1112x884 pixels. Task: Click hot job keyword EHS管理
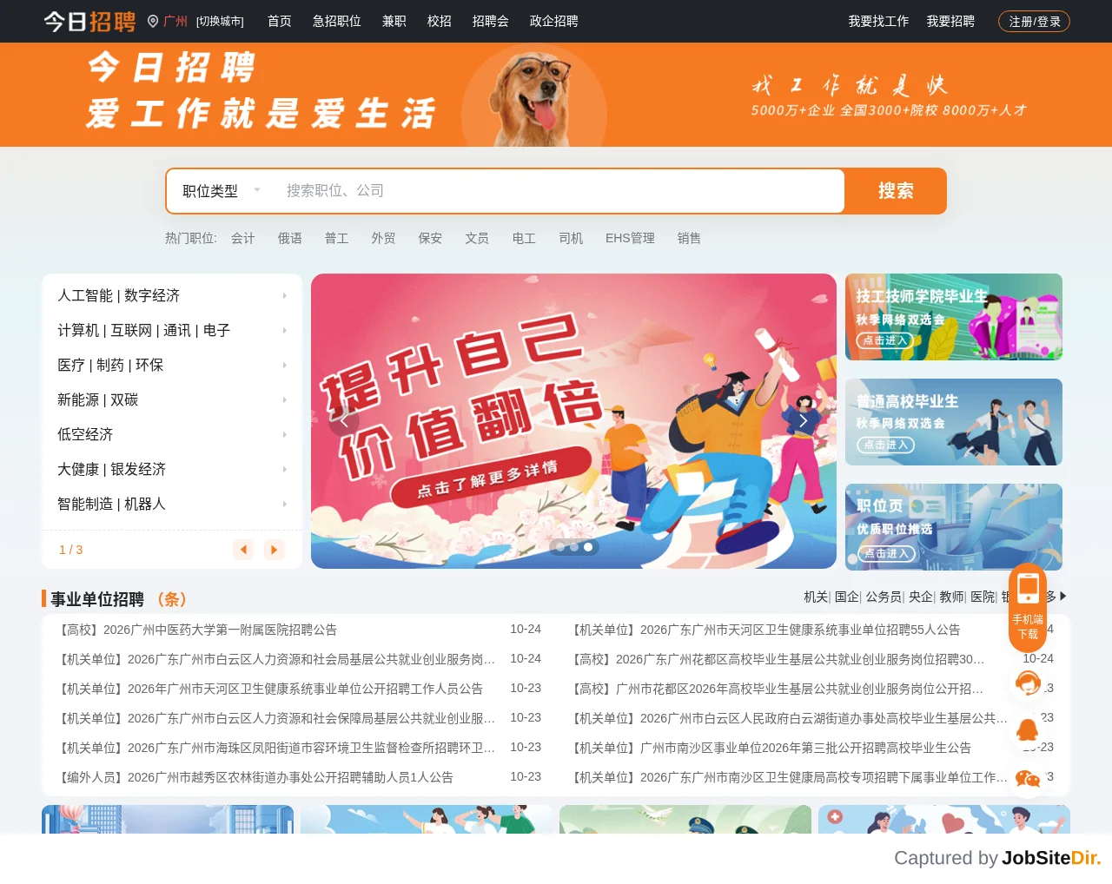coord(631,238)
